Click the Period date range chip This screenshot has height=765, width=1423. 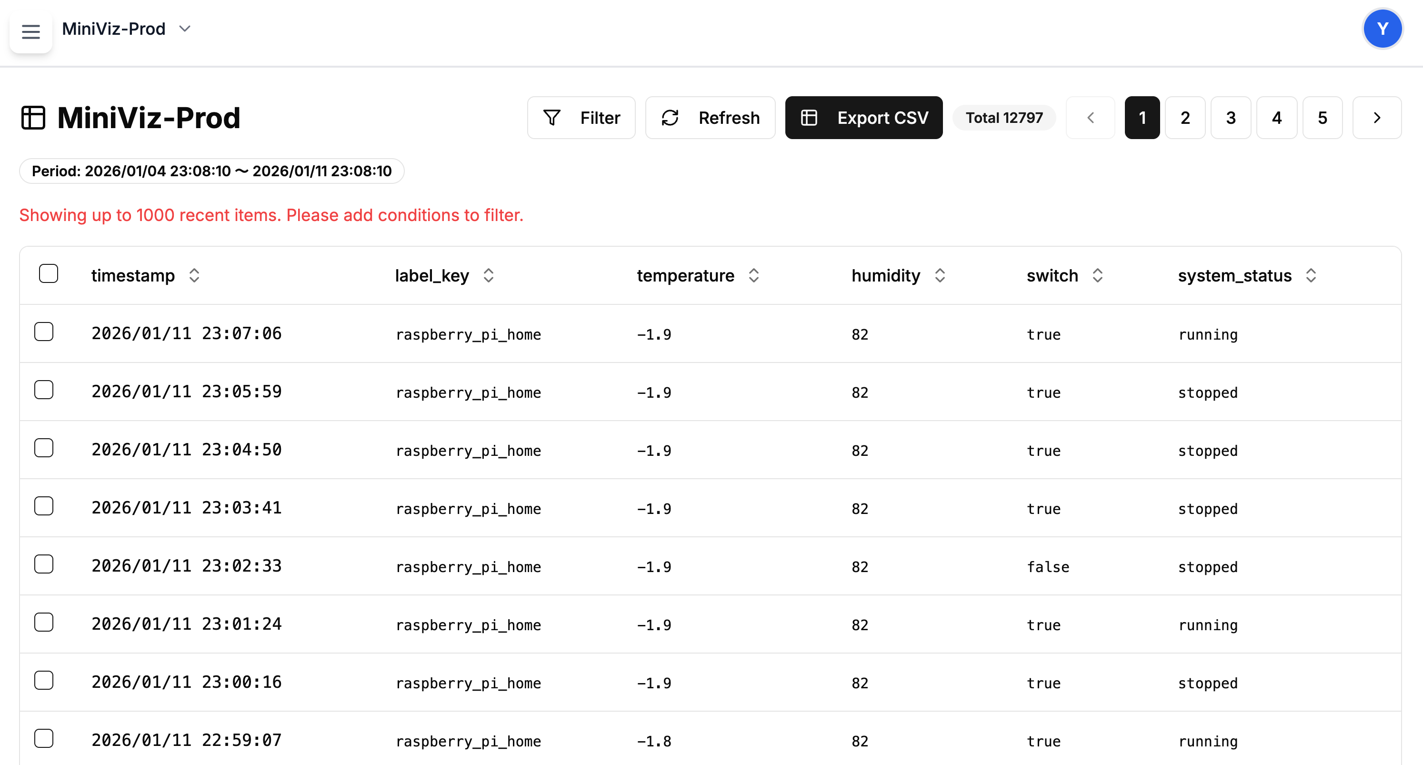(x=211, y=171)
